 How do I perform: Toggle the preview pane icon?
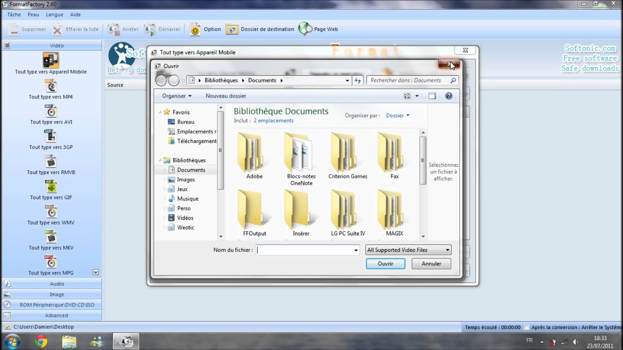[x=432, y=96]
